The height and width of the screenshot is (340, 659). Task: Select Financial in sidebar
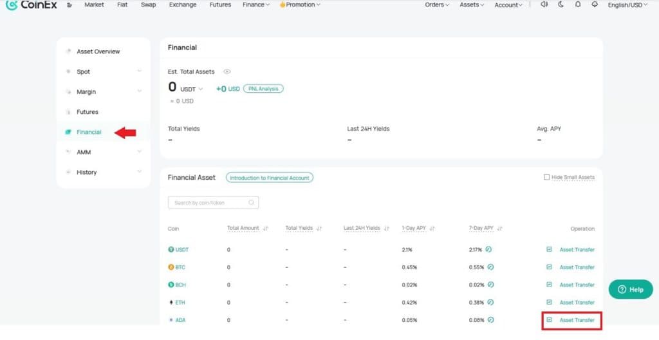tap(89, 132)
